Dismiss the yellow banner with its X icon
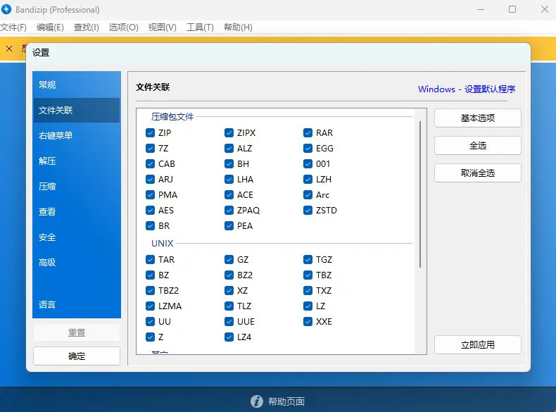The width and height of the screenshot is (556, 412). pos(9,49)
